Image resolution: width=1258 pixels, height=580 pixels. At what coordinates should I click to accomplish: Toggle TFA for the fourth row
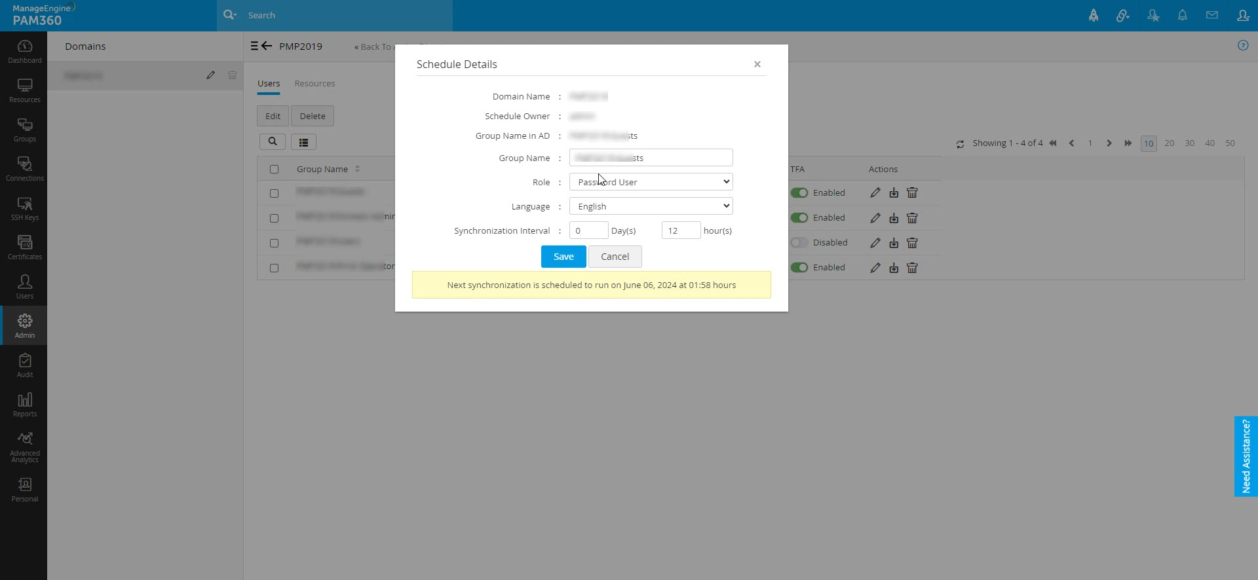(799, 268)
